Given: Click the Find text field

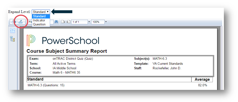Looking at the screenshot, I should (41, 22).
